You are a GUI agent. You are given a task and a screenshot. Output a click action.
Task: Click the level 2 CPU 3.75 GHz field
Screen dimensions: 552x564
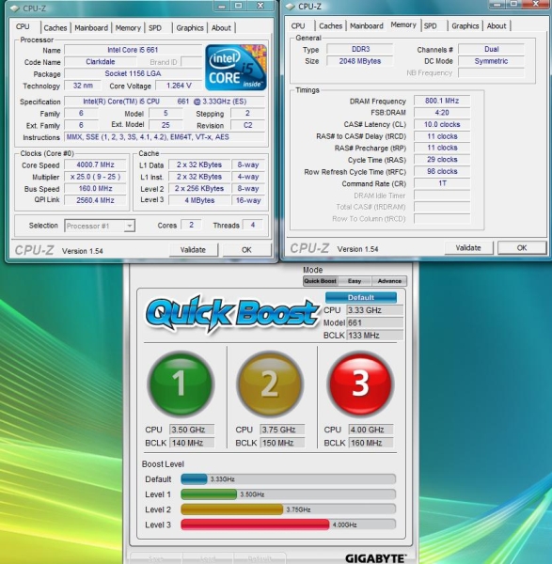[x=282, y=430]
